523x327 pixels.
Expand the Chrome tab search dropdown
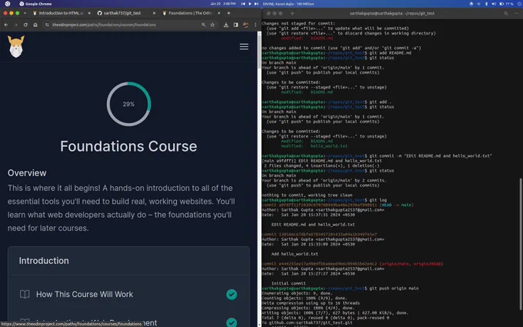(x=25, y=13)
